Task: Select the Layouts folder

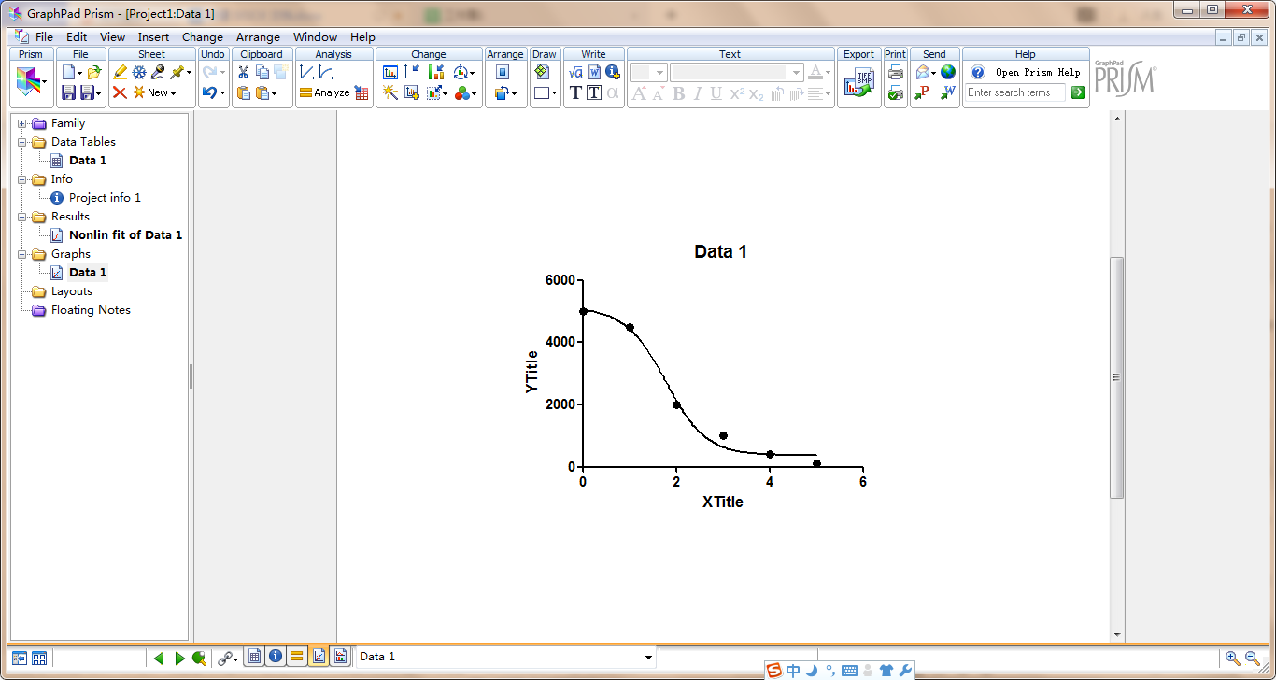Action: [71, 291]
